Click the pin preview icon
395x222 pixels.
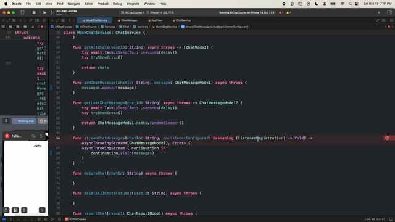(x=6, y=121)
